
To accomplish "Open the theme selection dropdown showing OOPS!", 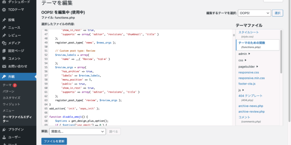I will 254,13.
